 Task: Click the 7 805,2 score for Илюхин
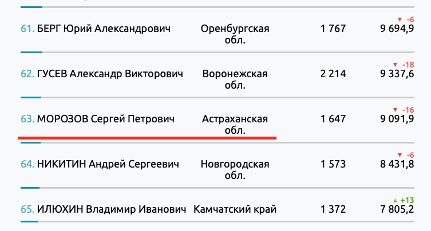click(396, 209)
